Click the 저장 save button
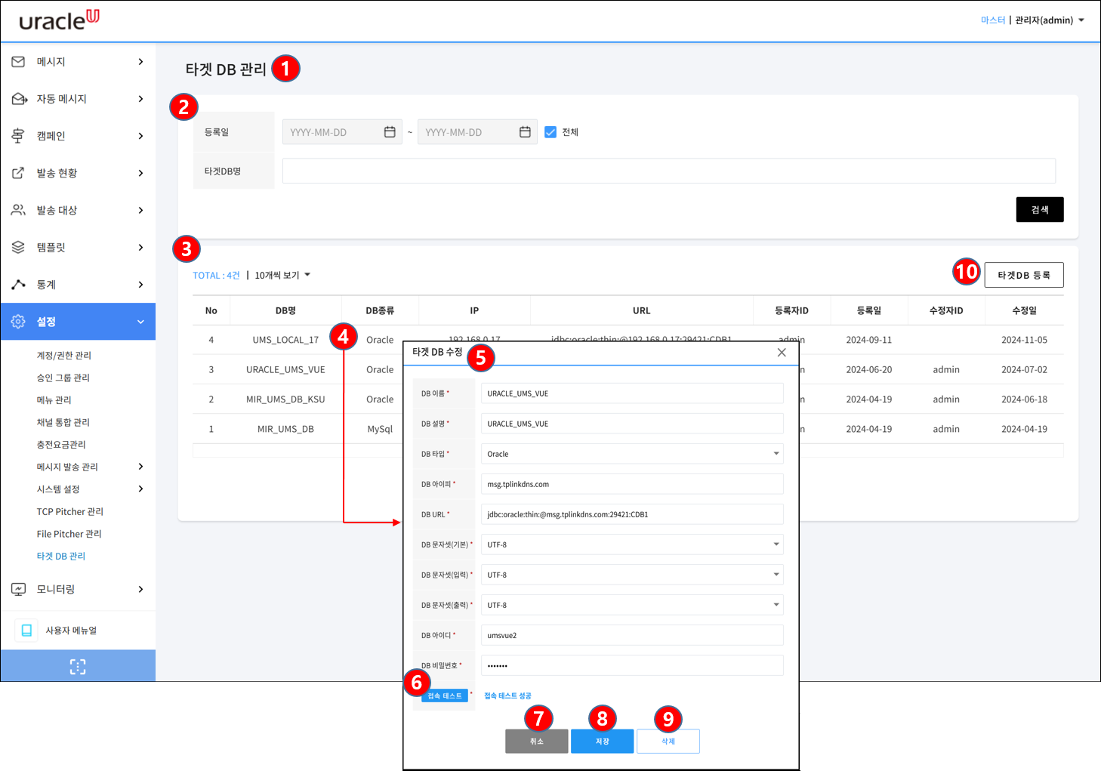The height and width of the screenshot is (771, 1101). point(603,741)
